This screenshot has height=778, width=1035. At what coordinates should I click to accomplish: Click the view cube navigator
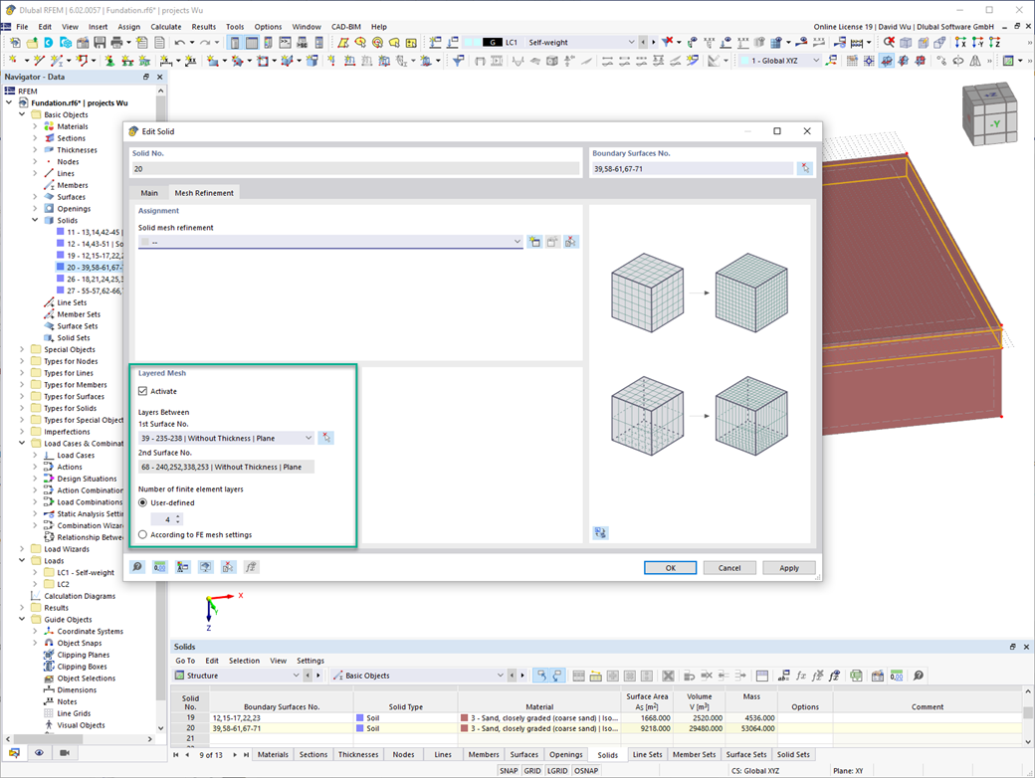(x=989, y=112)
